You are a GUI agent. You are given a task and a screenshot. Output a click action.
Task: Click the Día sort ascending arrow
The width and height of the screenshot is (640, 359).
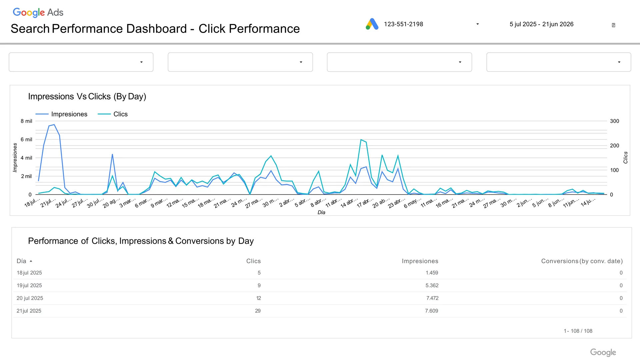tap(31, 261)
